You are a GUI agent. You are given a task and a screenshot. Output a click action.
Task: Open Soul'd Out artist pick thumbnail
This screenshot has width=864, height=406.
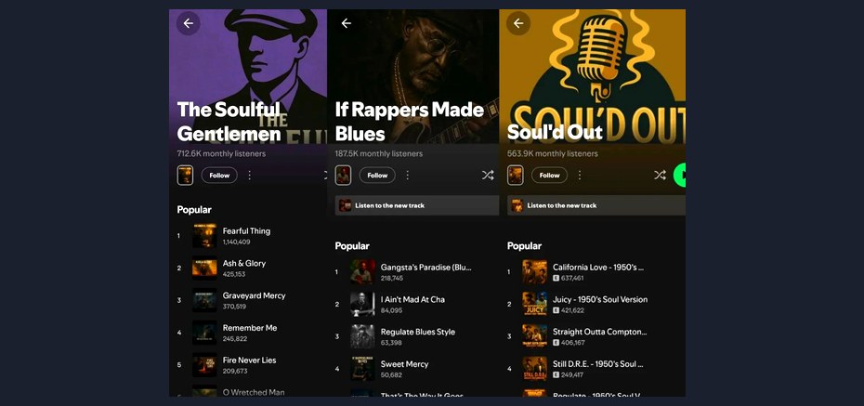[516, 176]
